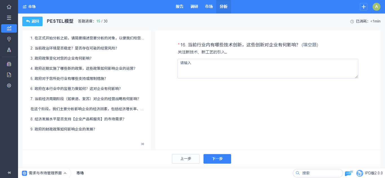Collapse the question list panel
The width and height of the screenshot is (385, 178).
pyautogui.click(x=143, y=144)
